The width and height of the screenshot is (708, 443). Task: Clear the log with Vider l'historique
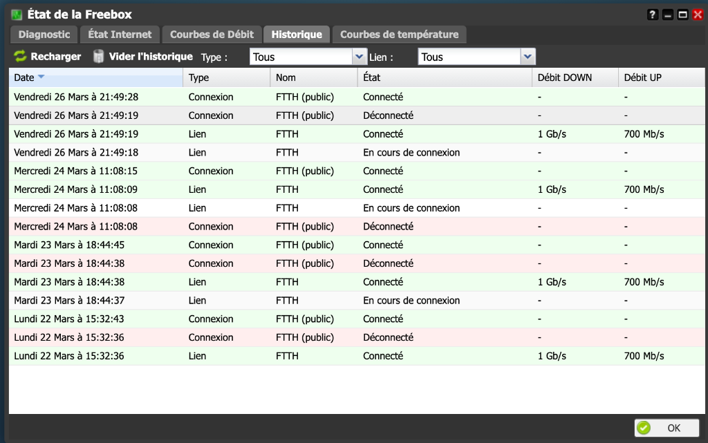pyautogui.click(x=142, y=57)
